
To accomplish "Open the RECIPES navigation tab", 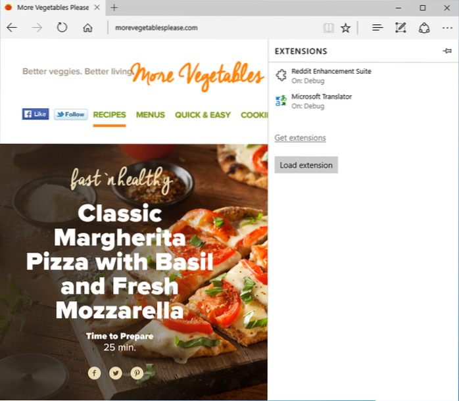I will click(x=109, y=115).
